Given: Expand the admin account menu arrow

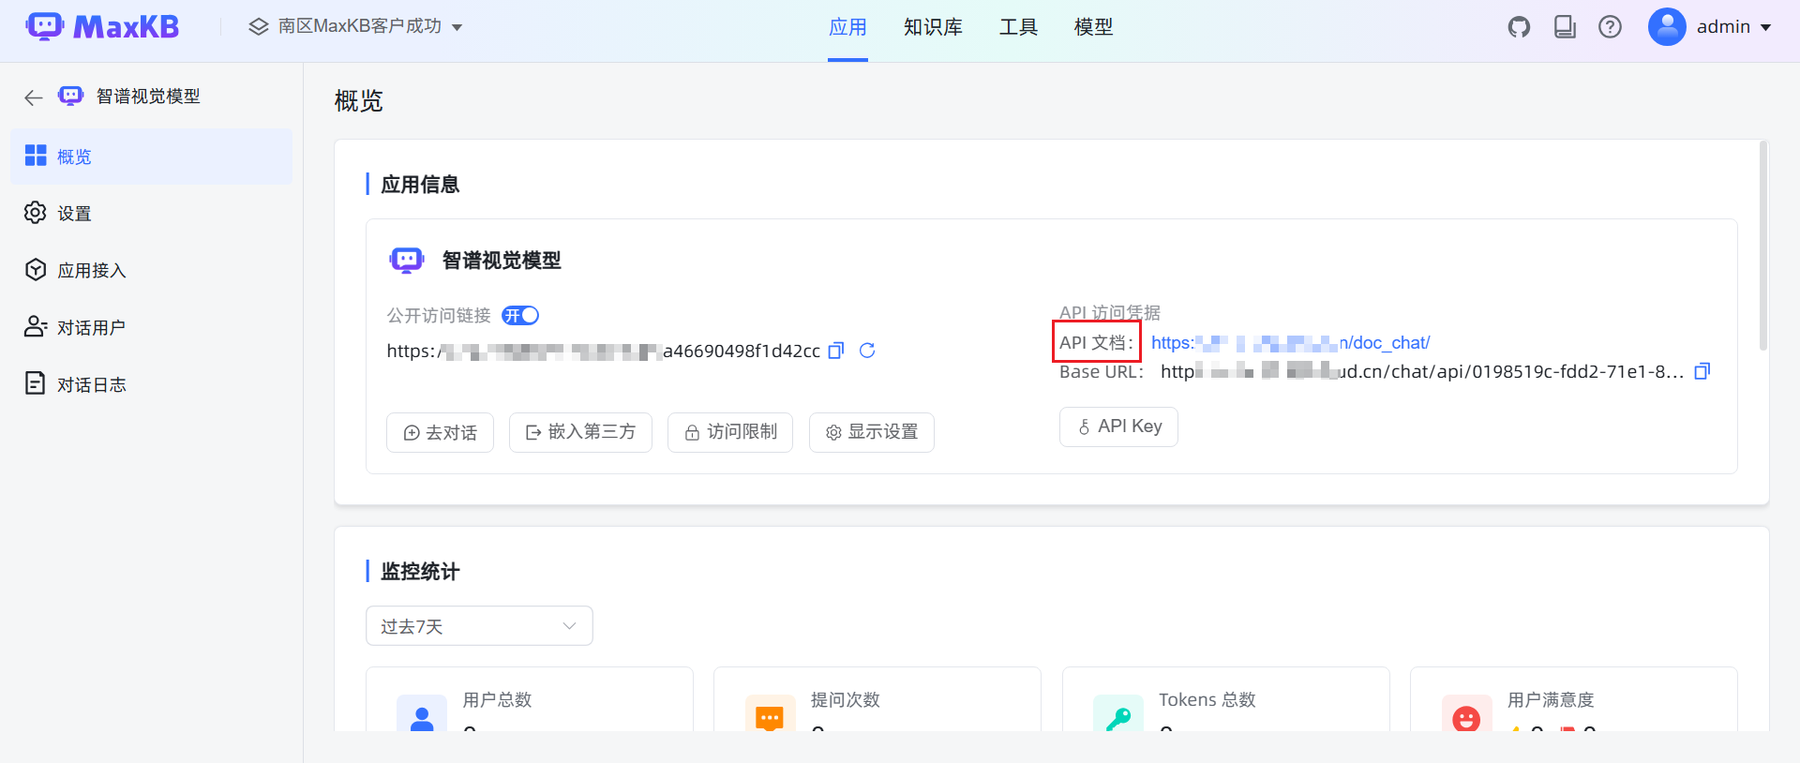Looking at the screenshot, I should pyautogui.click(x=1766, y=27).
